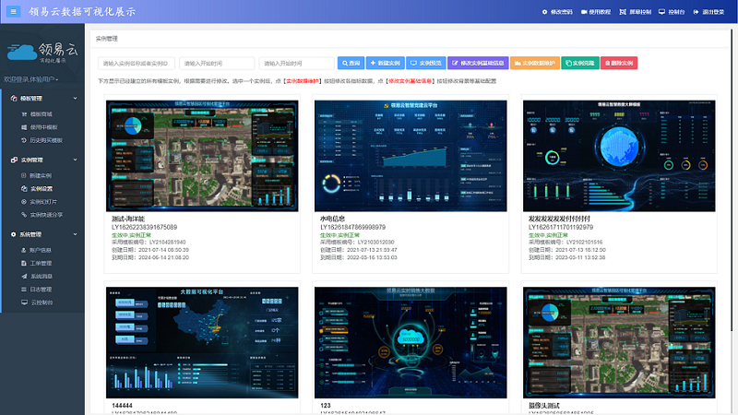Click the purple 修改实例基础信息 button

pos(478,63)
